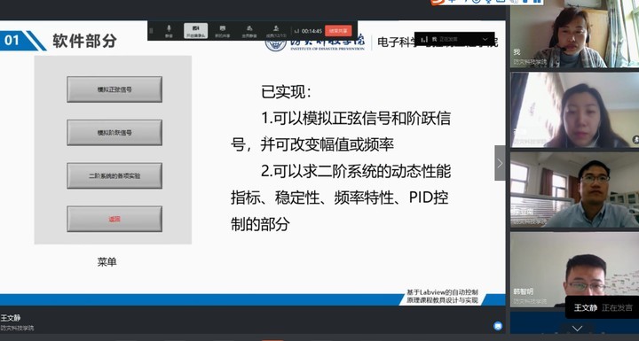
Task: Click the red 返回 button
Action: click(x=114, y=219)
